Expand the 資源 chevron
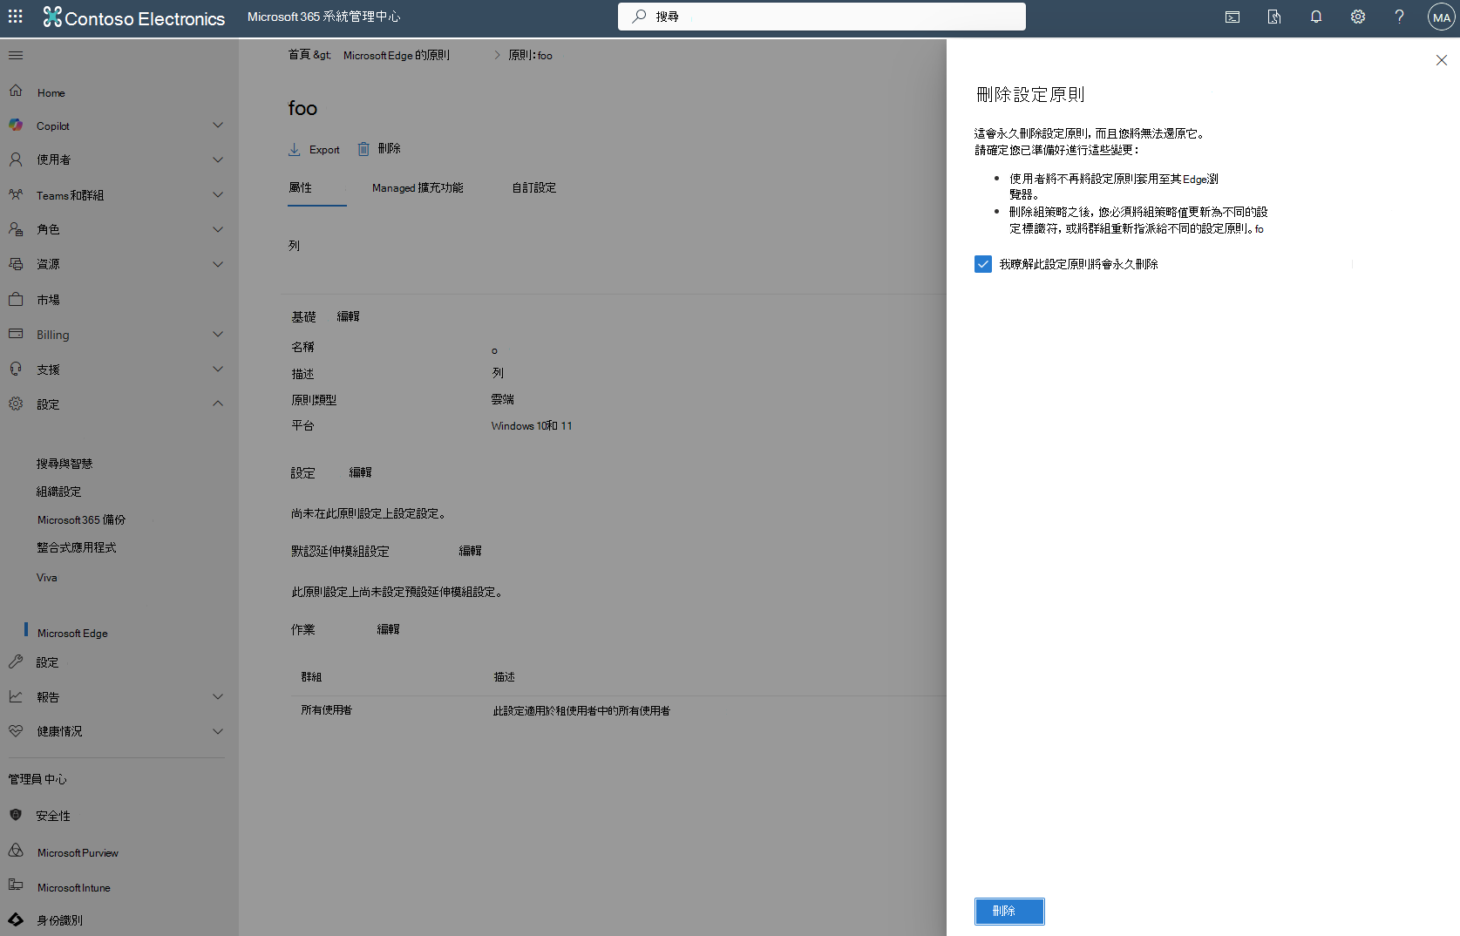This screenshot has width=1460, height=936. pyautogui.click(x=218, y=264)
